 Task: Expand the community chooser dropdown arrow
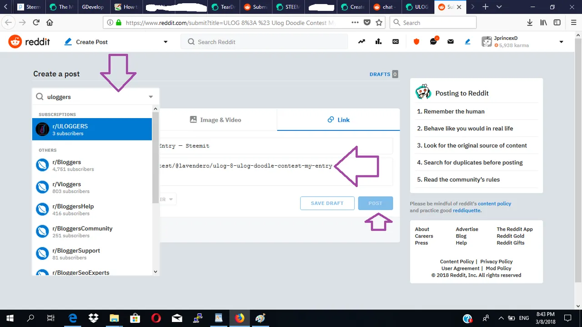click(151, 97)
